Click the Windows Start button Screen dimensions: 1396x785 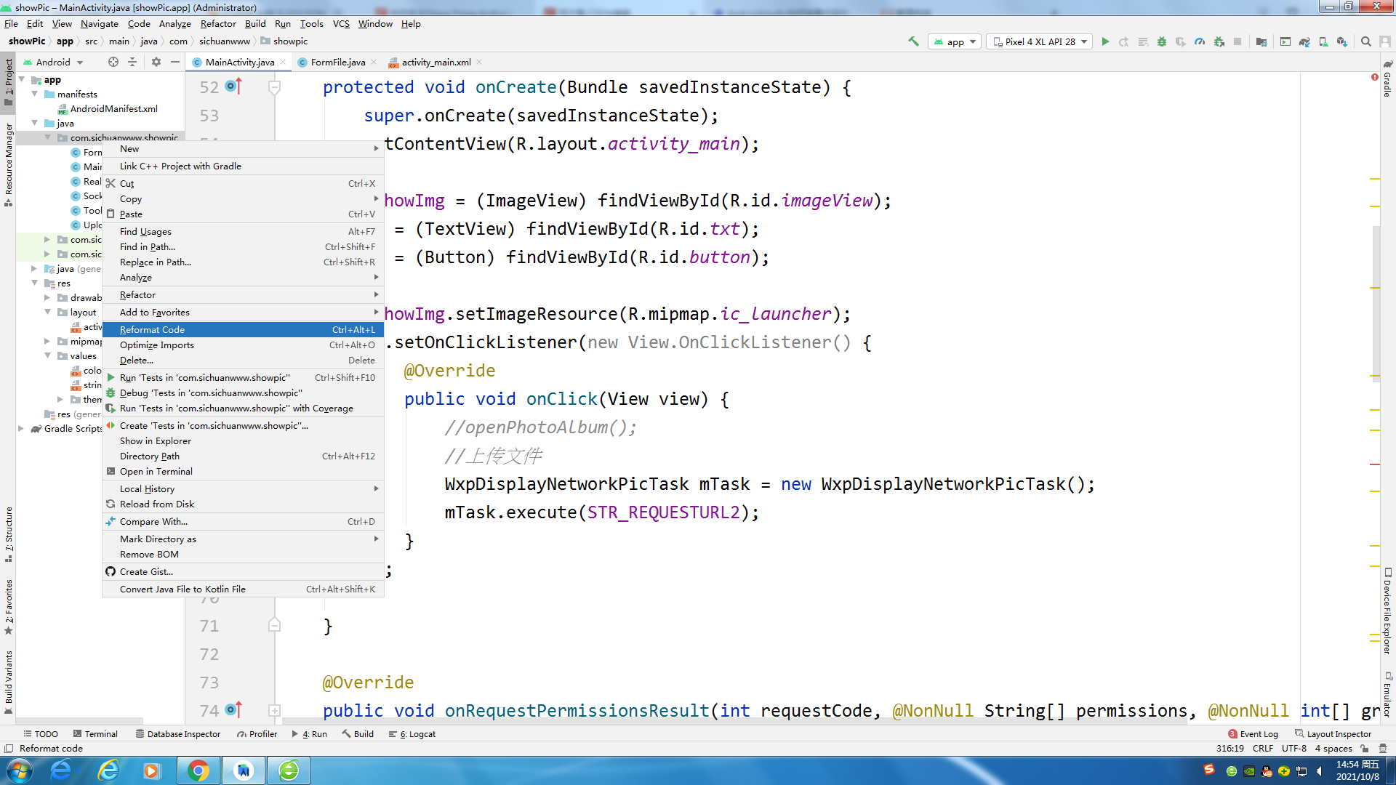(x=19, y=770)
